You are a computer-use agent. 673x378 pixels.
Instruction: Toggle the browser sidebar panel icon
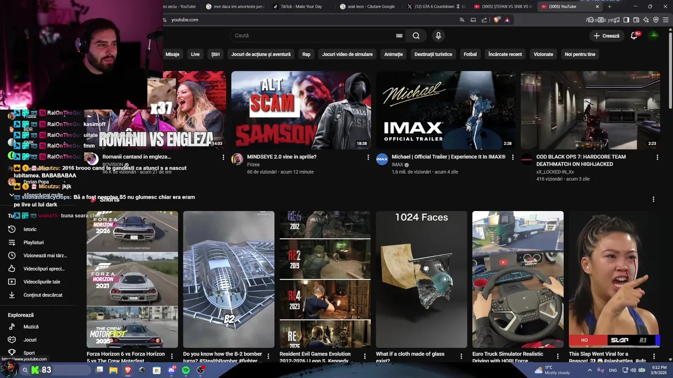coord(626,20)
